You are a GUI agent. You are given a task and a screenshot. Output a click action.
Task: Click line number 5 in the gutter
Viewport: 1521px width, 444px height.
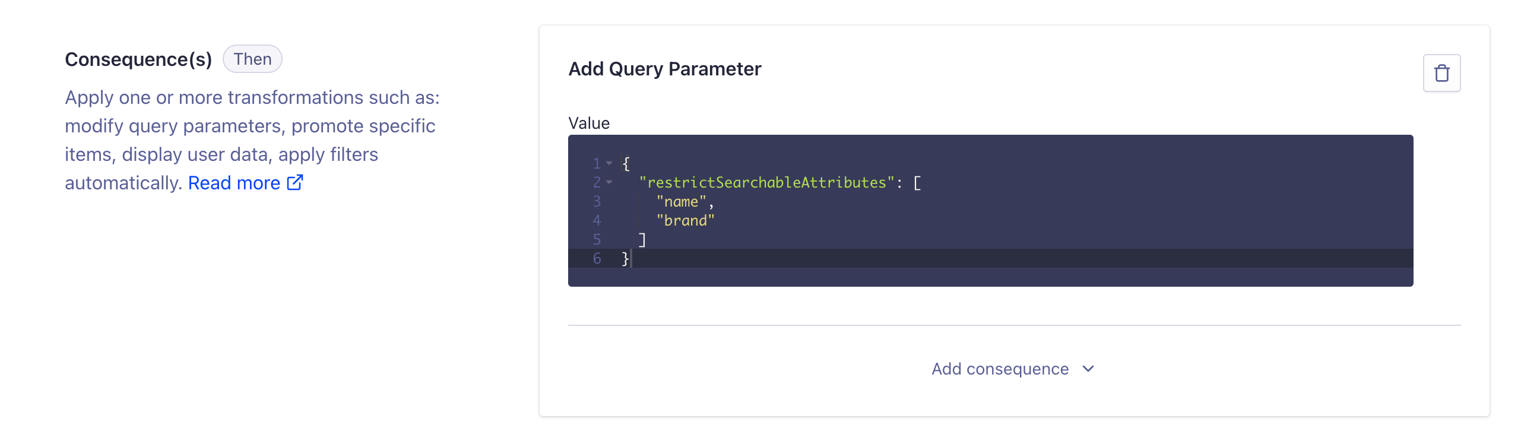point(597,239)
